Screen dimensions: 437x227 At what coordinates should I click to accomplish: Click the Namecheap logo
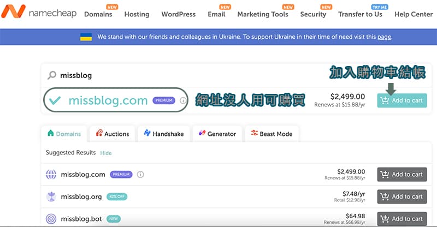pyautogui.click(x=39, y=12)
